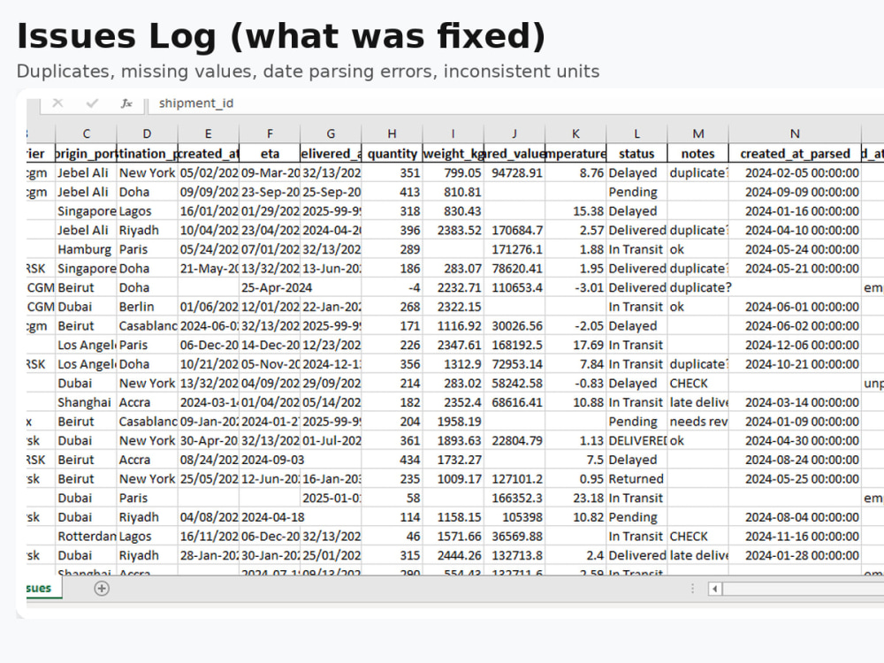Click the '2024-09-03' eta cell

[x=270, y=460]
